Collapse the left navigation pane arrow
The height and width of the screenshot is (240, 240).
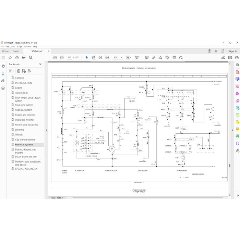46,130
